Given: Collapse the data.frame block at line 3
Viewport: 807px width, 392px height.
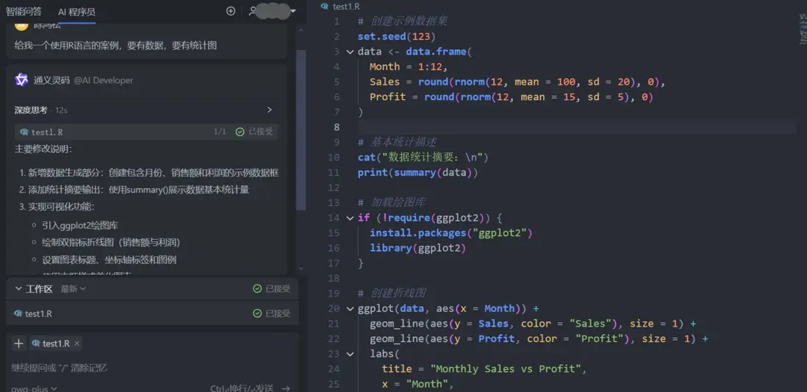Looking at the screenshot, I should (350, 51).
